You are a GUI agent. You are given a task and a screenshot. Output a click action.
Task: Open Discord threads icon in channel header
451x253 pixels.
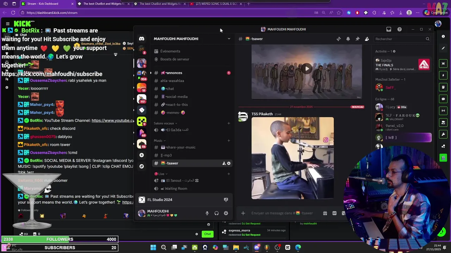[339, 39]
